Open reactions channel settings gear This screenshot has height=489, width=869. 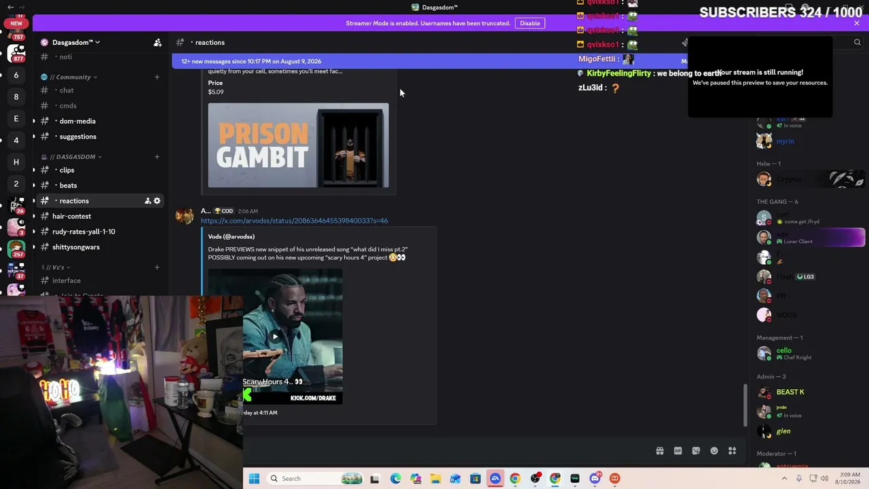[158, 201]
